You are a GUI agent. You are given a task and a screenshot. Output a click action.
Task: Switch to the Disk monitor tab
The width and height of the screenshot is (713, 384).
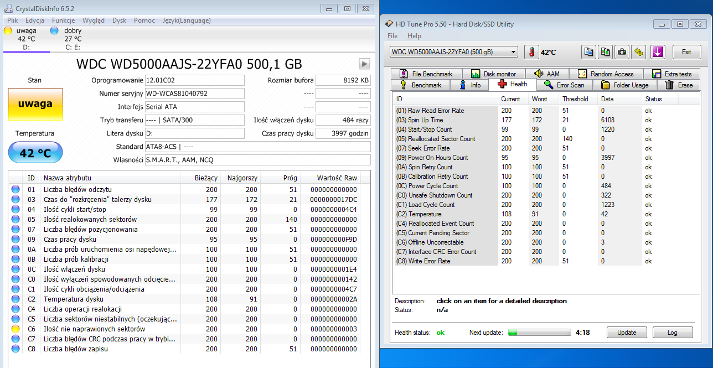494,74
